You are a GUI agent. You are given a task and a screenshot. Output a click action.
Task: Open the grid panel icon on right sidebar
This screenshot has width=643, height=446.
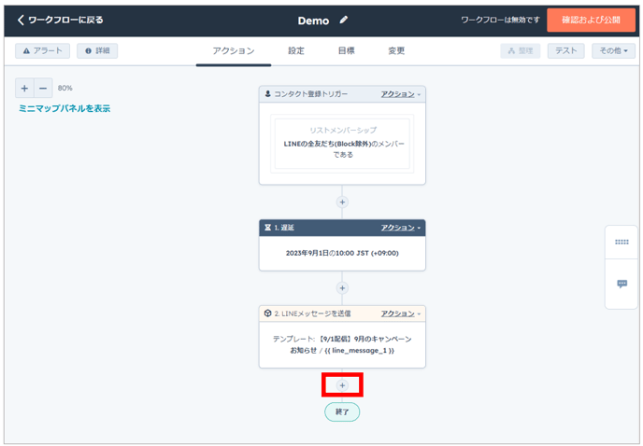(x=622, y=242)
